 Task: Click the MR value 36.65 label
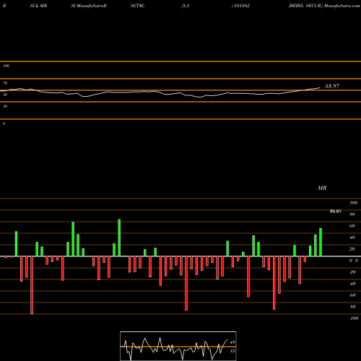(x=336, y=212)
